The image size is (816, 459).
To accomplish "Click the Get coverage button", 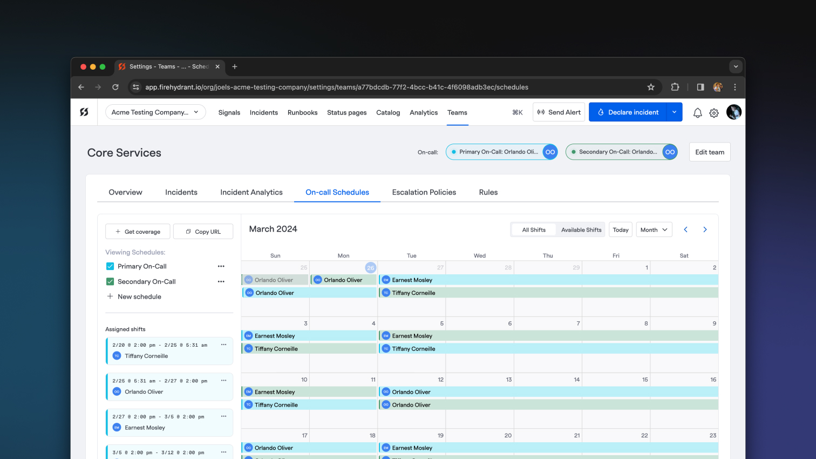I will [138, 232].
